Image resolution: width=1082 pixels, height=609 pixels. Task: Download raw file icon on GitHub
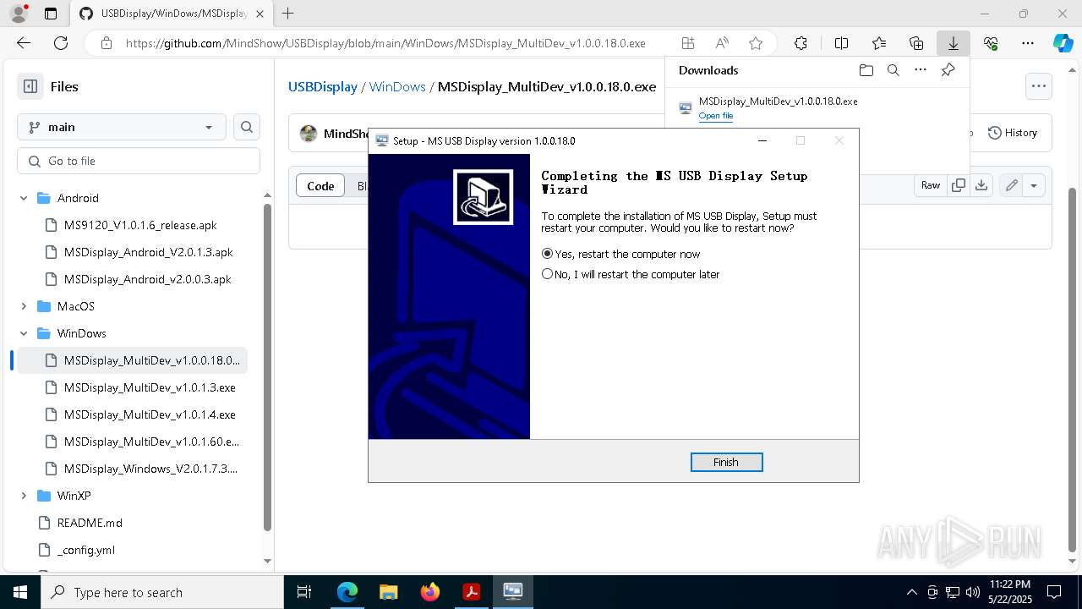pos(981,185)
